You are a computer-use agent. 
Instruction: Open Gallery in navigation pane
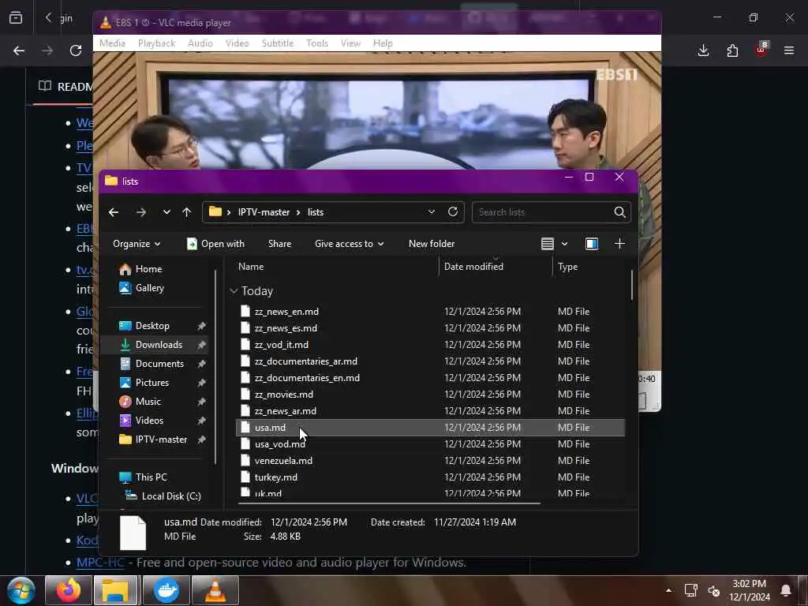(142, 288)
